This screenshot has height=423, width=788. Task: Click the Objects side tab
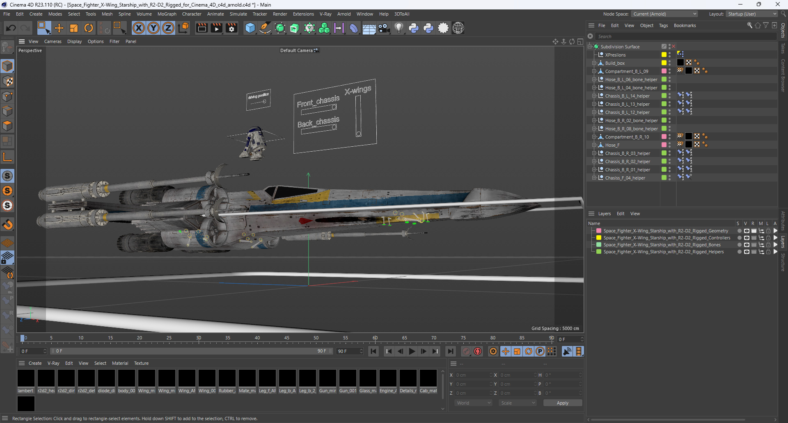[783, 30]
